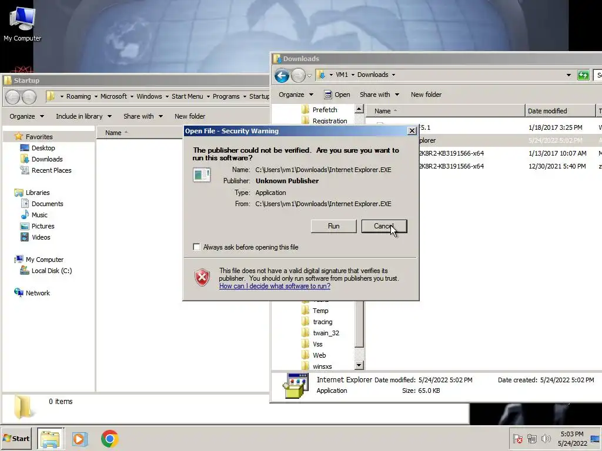The height and width of the screenshot is (451, 602).
Task: Select the Vss folder in tree
Action: [x=312, y=344]
